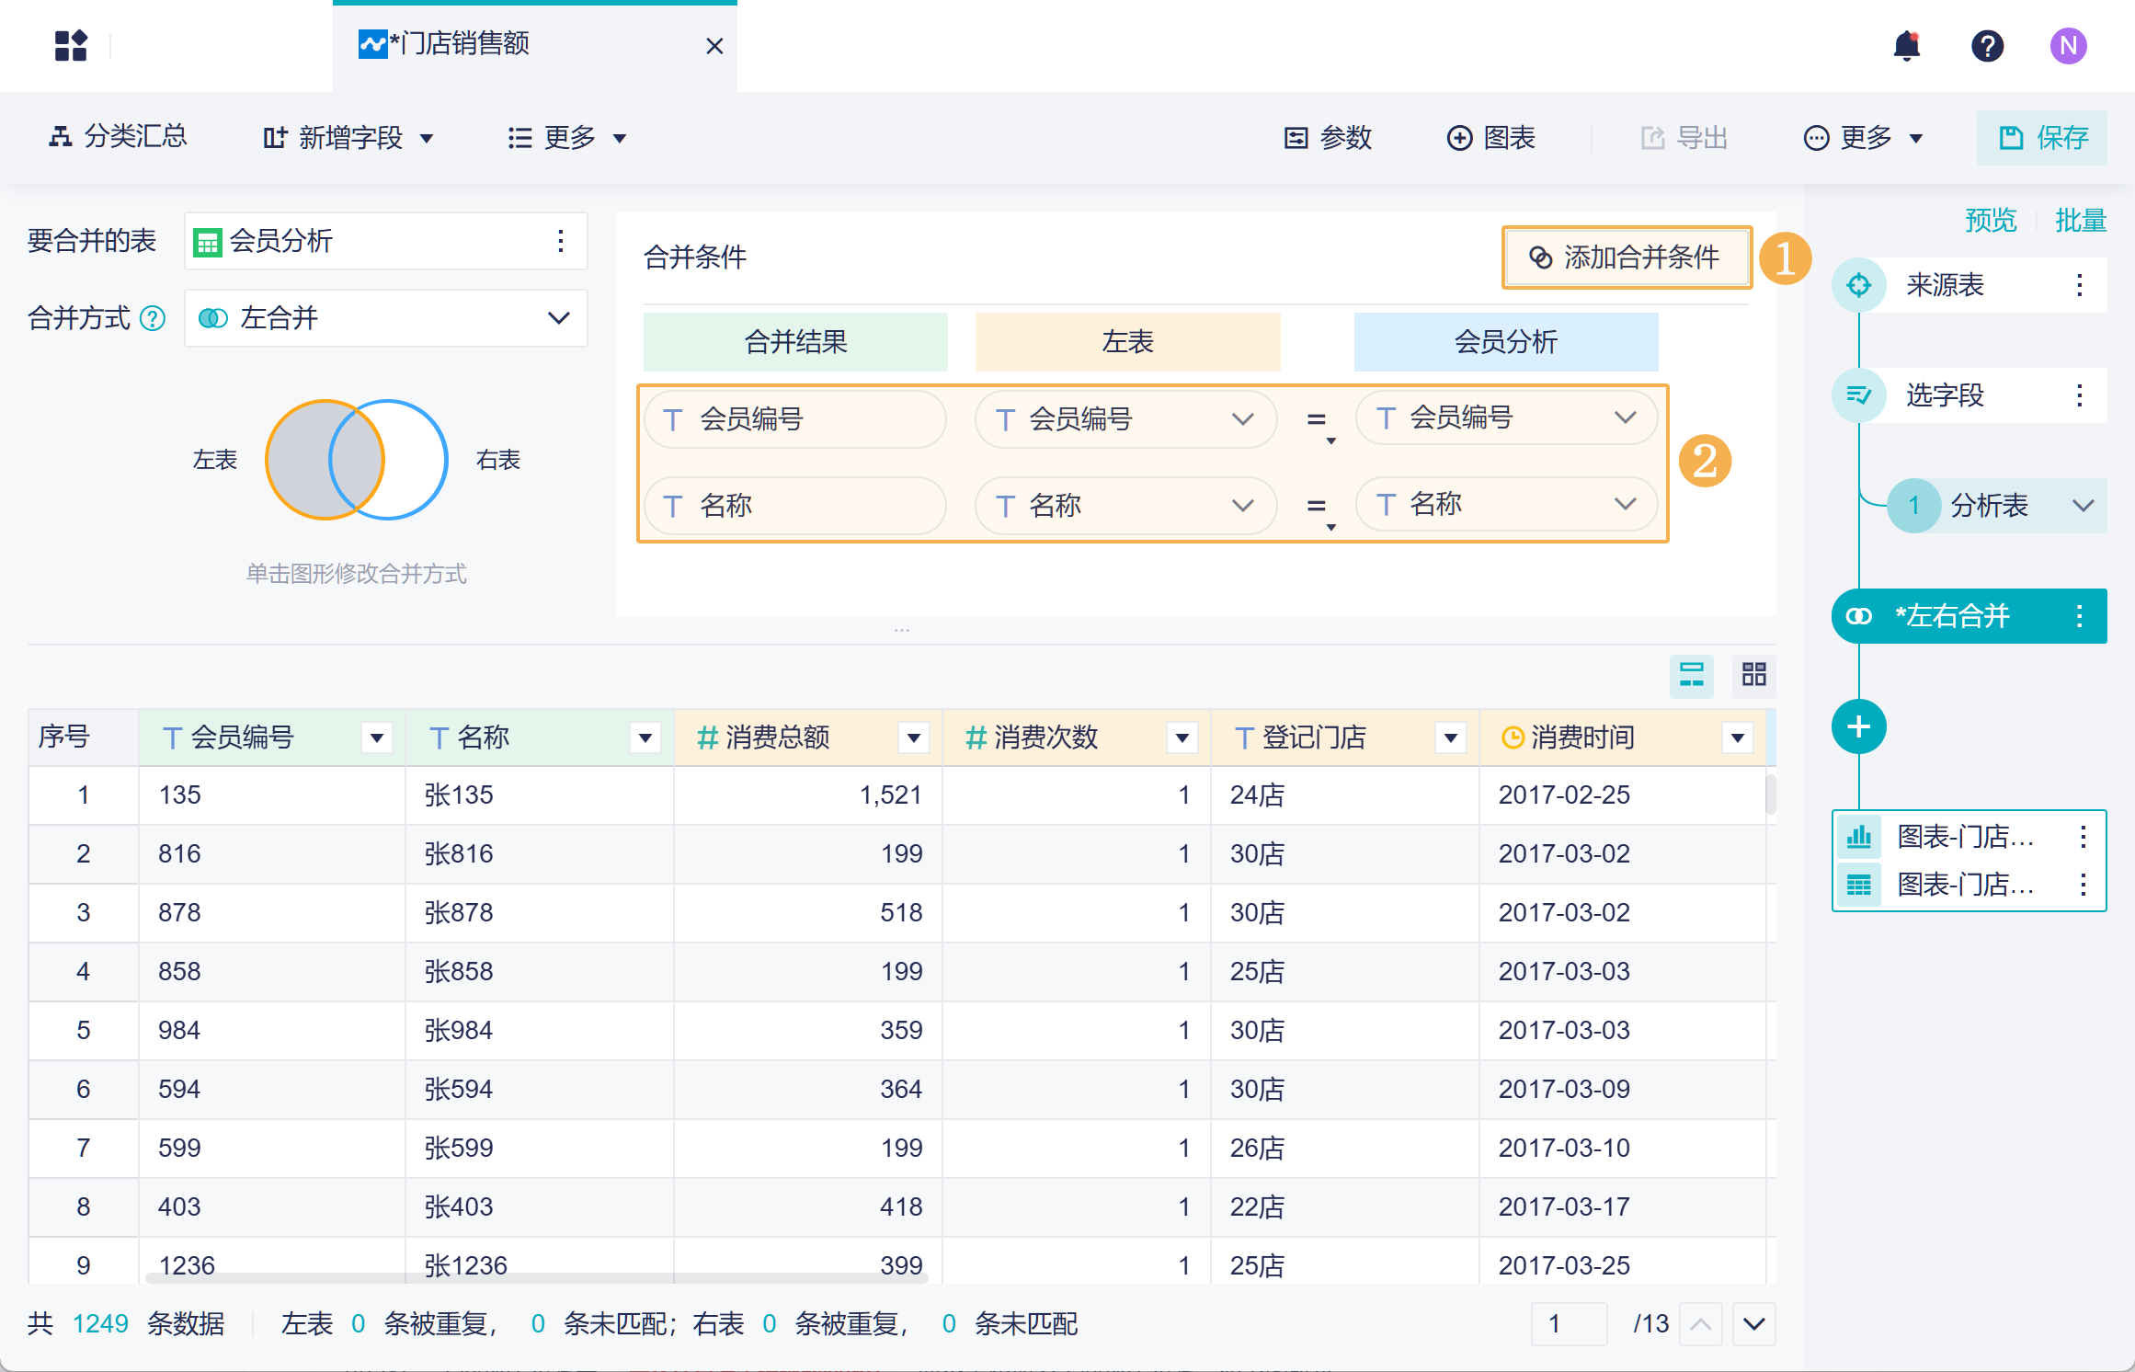
Task: Click the 来源表 source table step icon
Action: pos(1858,285)
